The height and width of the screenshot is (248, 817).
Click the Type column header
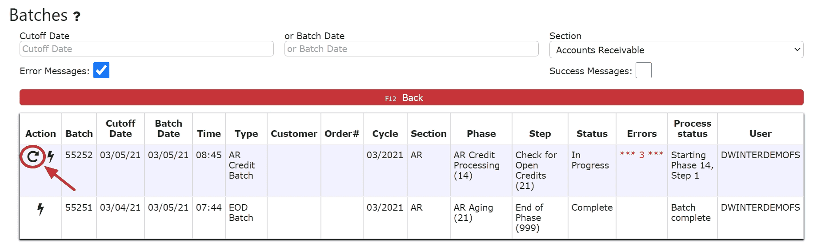tap(246, 133)
